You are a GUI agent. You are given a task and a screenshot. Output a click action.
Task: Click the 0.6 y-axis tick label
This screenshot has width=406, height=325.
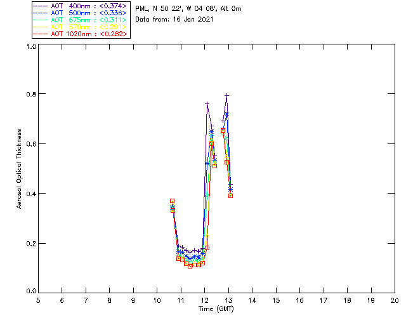coord(31,144)
